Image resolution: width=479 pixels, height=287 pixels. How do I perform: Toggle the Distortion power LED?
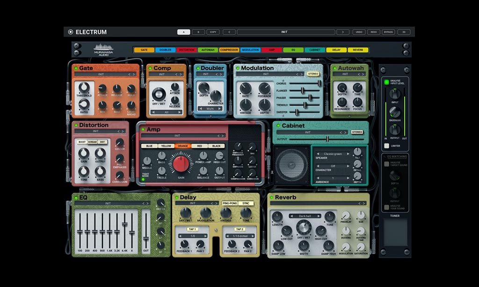[76, 125]
